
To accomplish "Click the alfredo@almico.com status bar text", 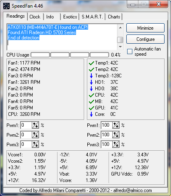I will point(132,190).
